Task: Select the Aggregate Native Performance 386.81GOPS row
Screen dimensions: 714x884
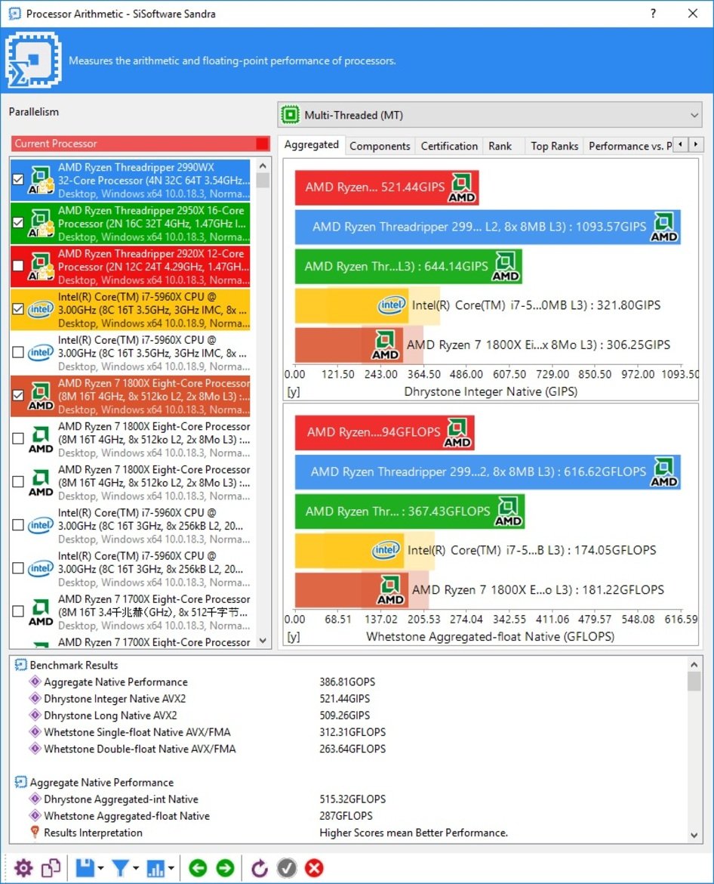Action: (x=349, y=682)
